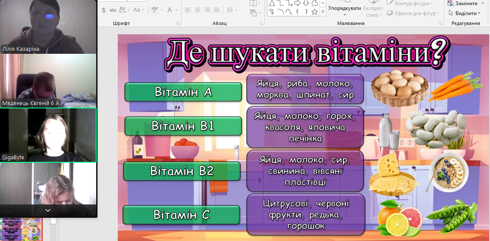Click the slide title 'Де шукати вітаміни?'

coord(308,55)
